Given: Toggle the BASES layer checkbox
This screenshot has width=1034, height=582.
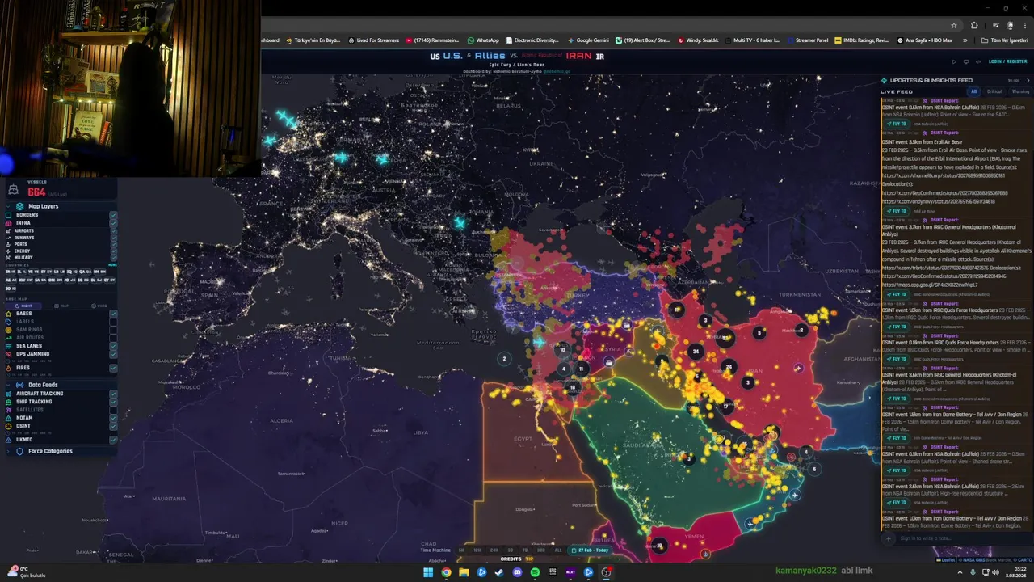Looking at the screenshot, I should 113,314.
